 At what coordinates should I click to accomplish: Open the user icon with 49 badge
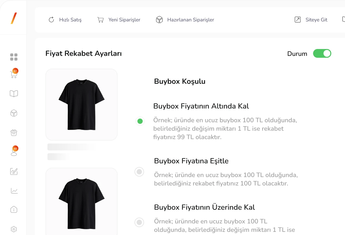tap(14, 152)
